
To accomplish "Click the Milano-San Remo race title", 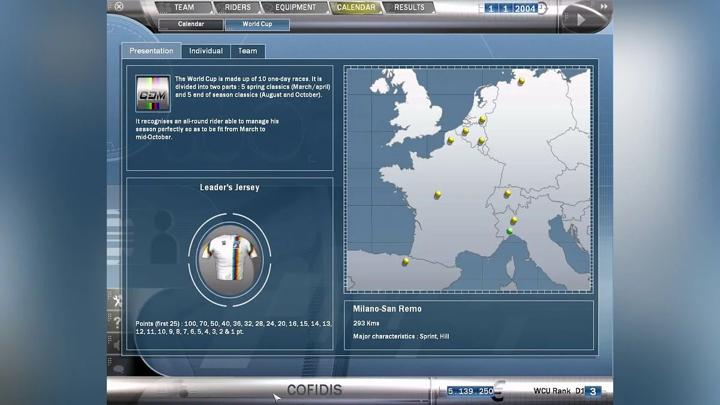I will [387, 308].
